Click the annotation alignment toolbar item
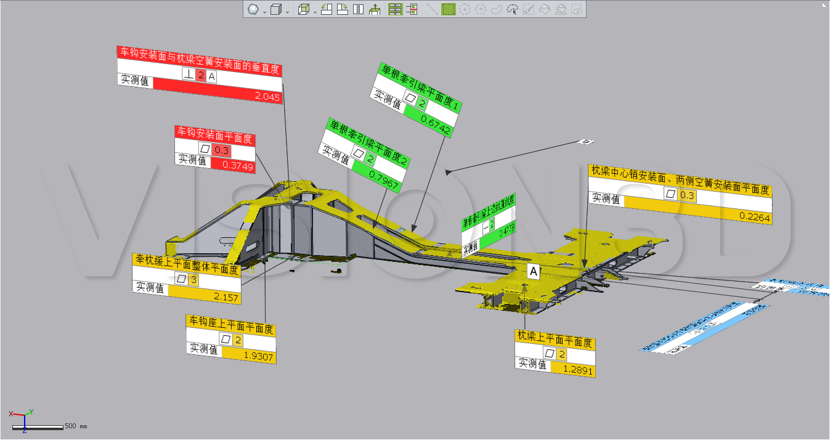830x440 pixels. (412, 9)
